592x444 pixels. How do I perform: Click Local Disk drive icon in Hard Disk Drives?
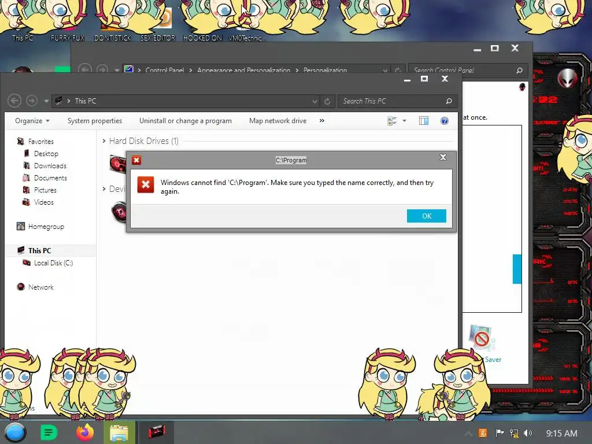118,164
